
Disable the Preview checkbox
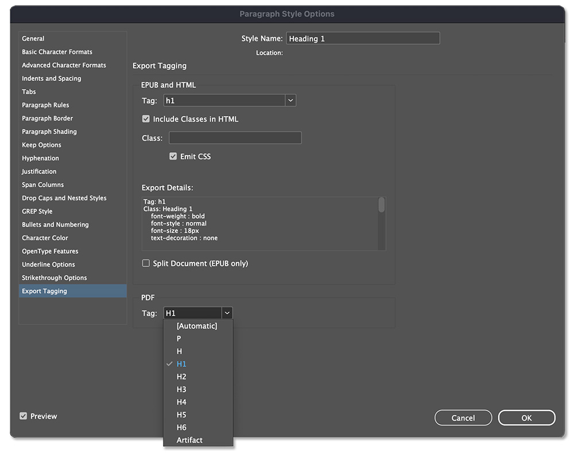24,416
